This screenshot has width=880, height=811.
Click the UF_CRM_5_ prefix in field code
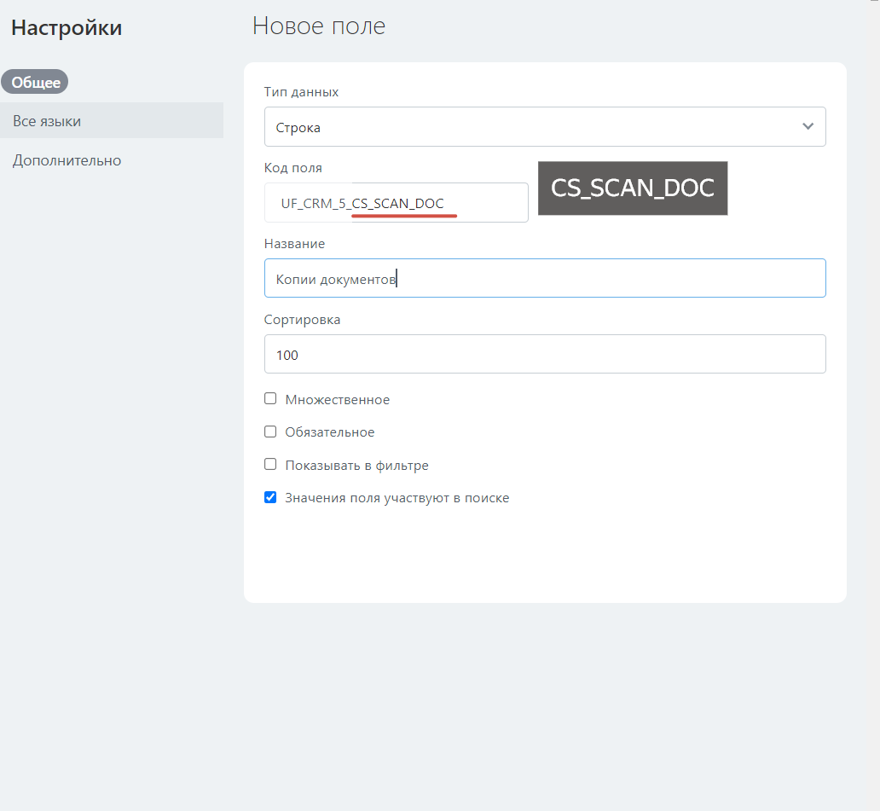315,204
